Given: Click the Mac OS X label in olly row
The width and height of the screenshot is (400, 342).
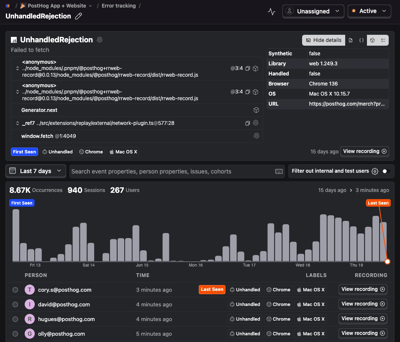Looking at the screenshot, I should pos(310,334).
